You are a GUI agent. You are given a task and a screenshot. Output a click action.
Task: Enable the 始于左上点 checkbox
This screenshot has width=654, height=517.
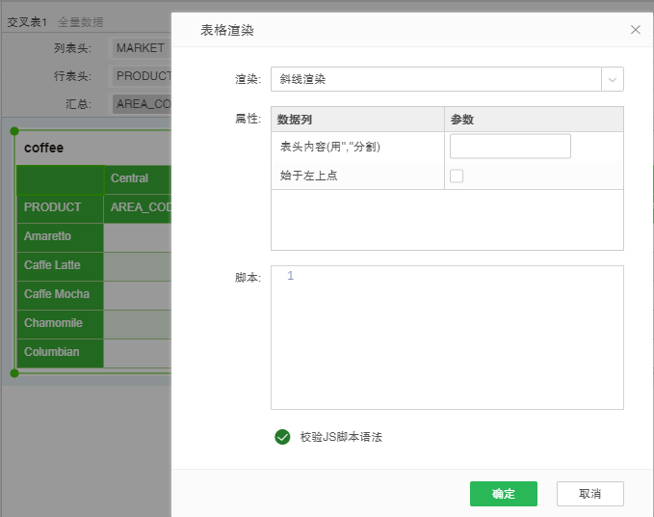(457, 176)
